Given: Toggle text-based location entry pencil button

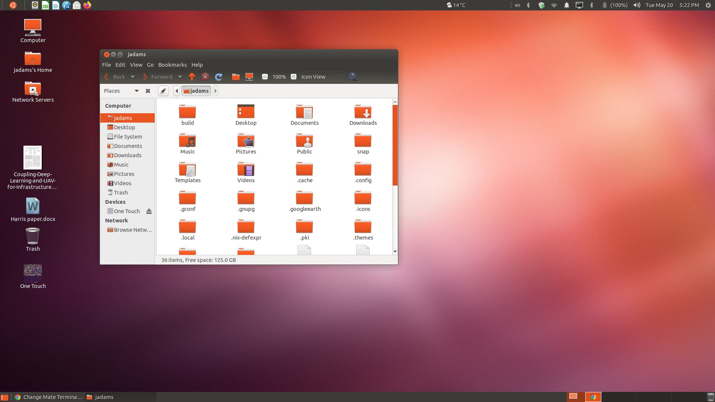Looking at the screenshot, I should (x=163, y=91).
